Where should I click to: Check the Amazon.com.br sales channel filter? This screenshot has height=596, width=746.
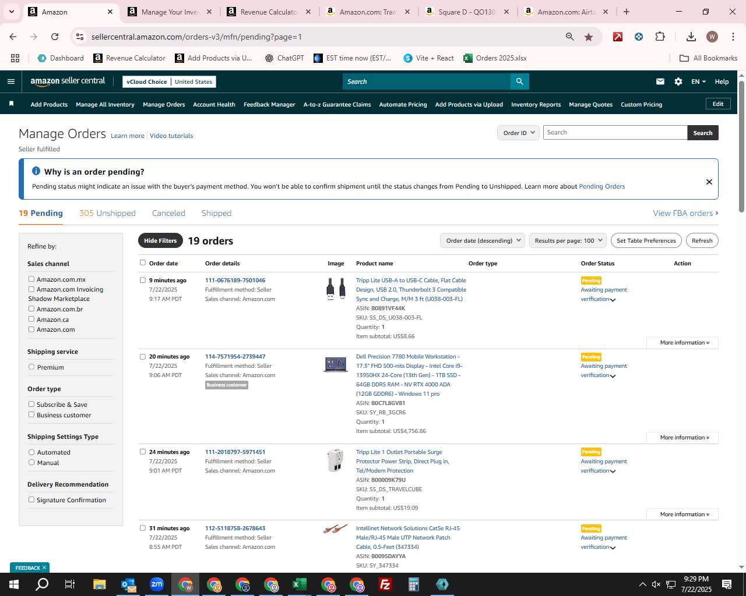pos(31,308)
